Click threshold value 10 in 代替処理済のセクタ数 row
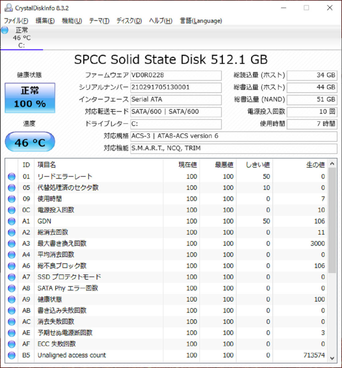The width and height of the screenshot is (342, 368). pos(267,188)
